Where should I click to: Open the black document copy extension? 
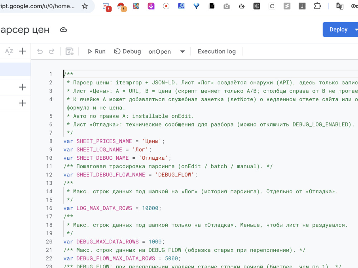212,6
